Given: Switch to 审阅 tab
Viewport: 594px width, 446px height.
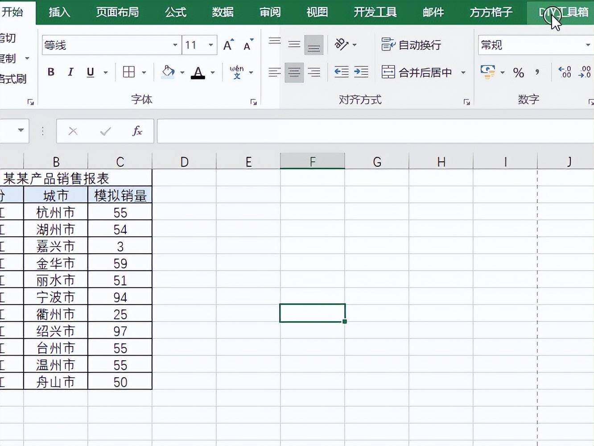Looking at the screenshot, I should 270,12.
